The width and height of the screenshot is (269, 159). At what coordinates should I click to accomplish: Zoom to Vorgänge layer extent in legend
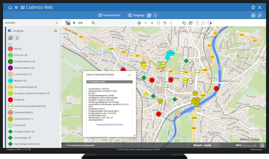(11, 38)
